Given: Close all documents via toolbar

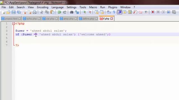Looking at the screenshot, I should pos(29,12).
